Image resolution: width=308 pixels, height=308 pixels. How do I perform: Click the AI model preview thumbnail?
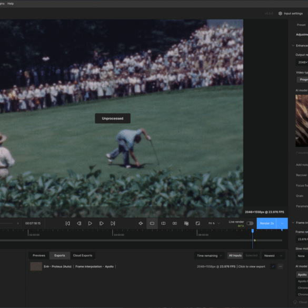[302, 121]
